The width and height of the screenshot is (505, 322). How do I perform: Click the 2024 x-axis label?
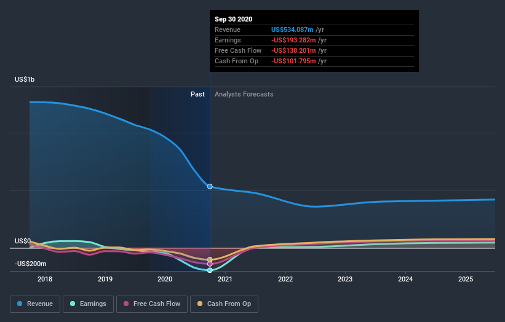pyautogui.click(x=405, y=279)
